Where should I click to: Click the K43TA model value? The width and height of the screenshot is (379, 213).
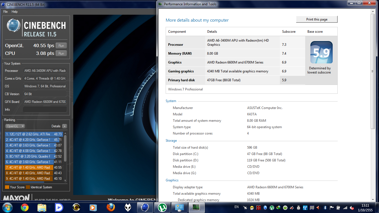[252, 114]
